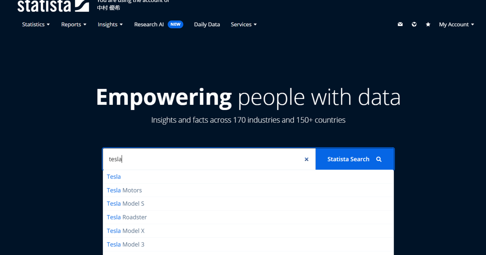Expand the Statistics dropdown menu
This screenshot has height=255, width=486.
tap(36, 24)
